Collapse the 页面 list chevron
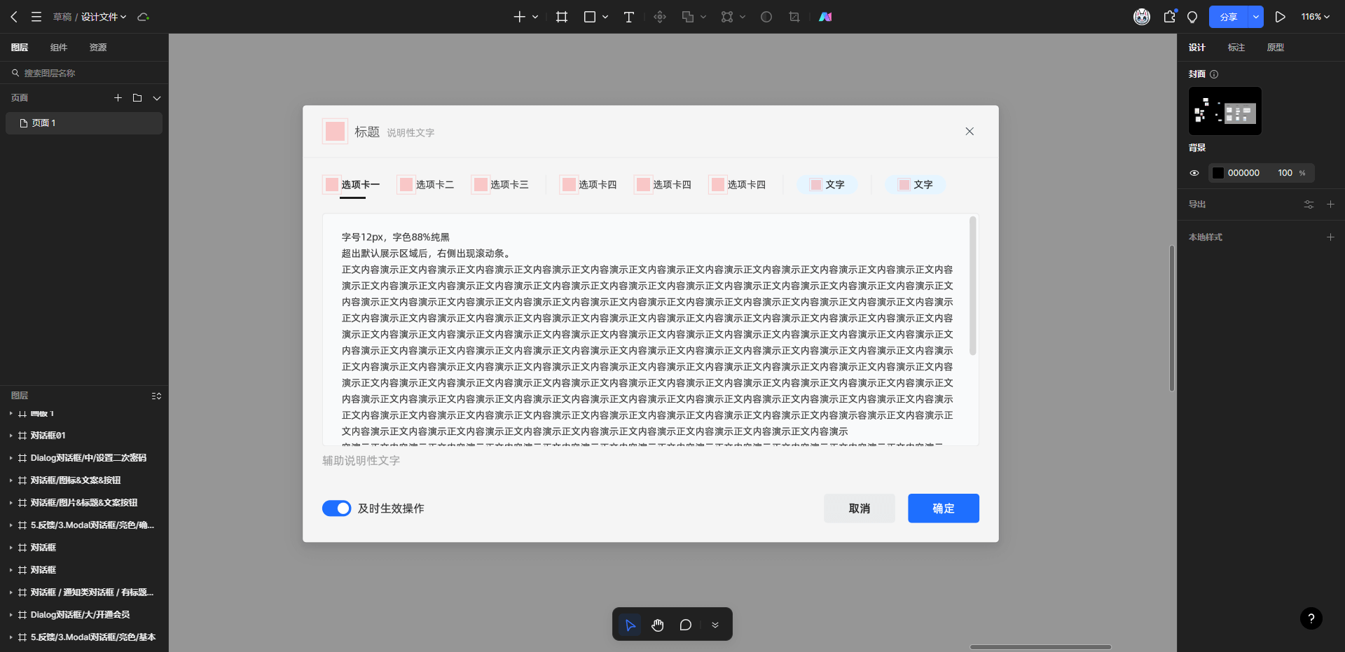The height and width of the screenshot is (652, 1345). [x=157, y=98]
